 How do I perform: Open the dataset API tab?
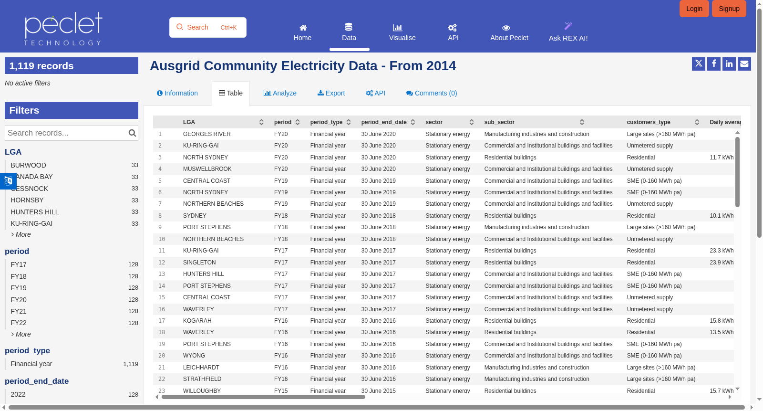(x=375, y=93)
